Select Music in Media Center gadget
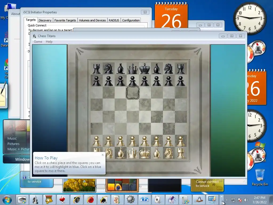 tap(12, 139)
